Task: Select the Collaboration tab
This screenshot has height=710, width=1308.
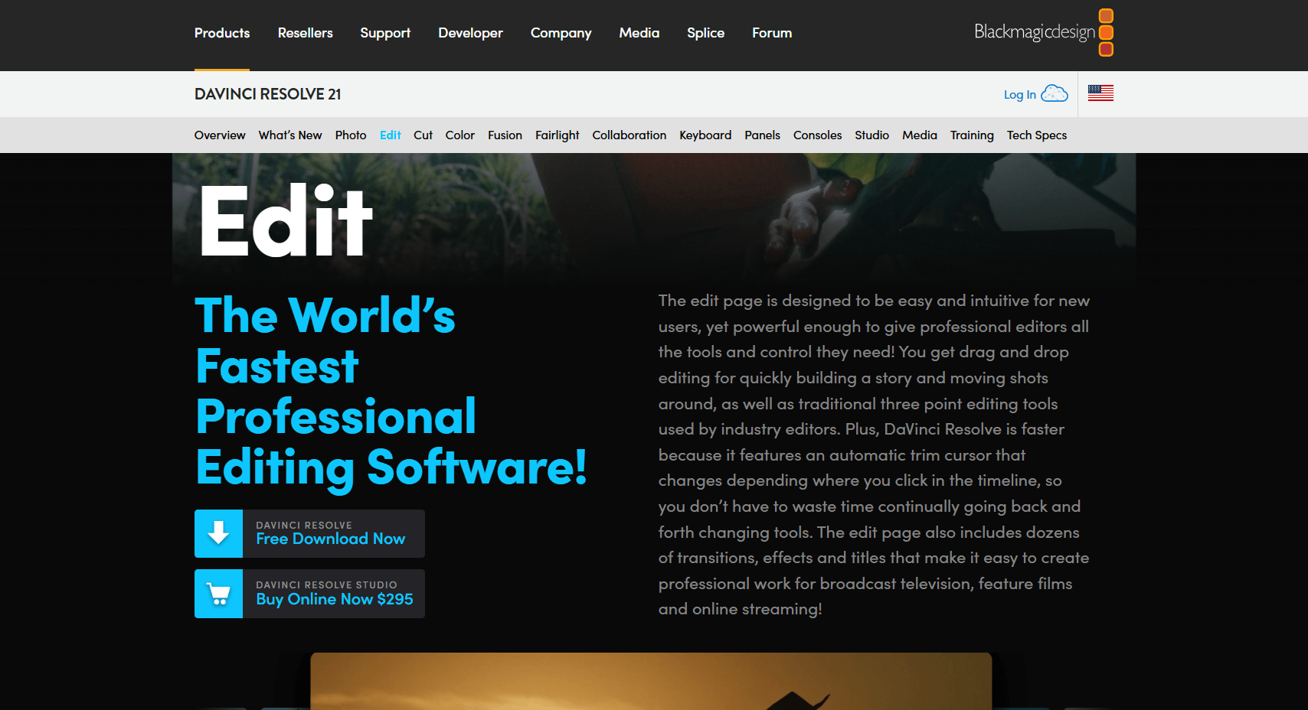Action: coord(629,135)
